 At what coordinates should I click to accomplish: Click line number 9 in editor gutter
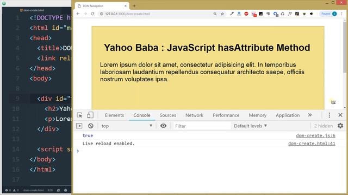tap(17, 99)
